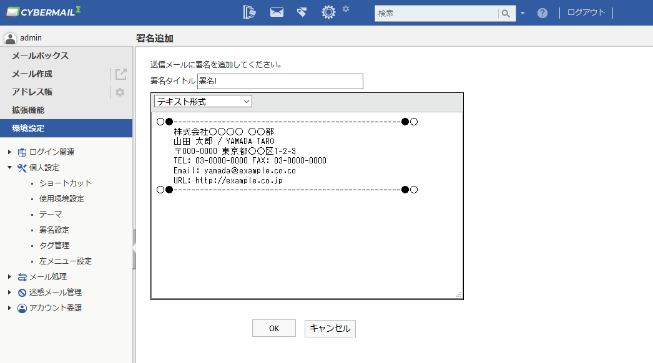Viewport: 653px width, 363px height.
Task: Click the メール処理 arrows icon
Action: click(22, 277)
